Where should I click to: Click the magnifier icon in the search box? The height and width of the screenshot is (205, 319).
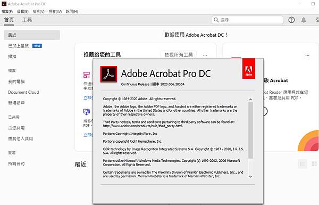(216, 20)
